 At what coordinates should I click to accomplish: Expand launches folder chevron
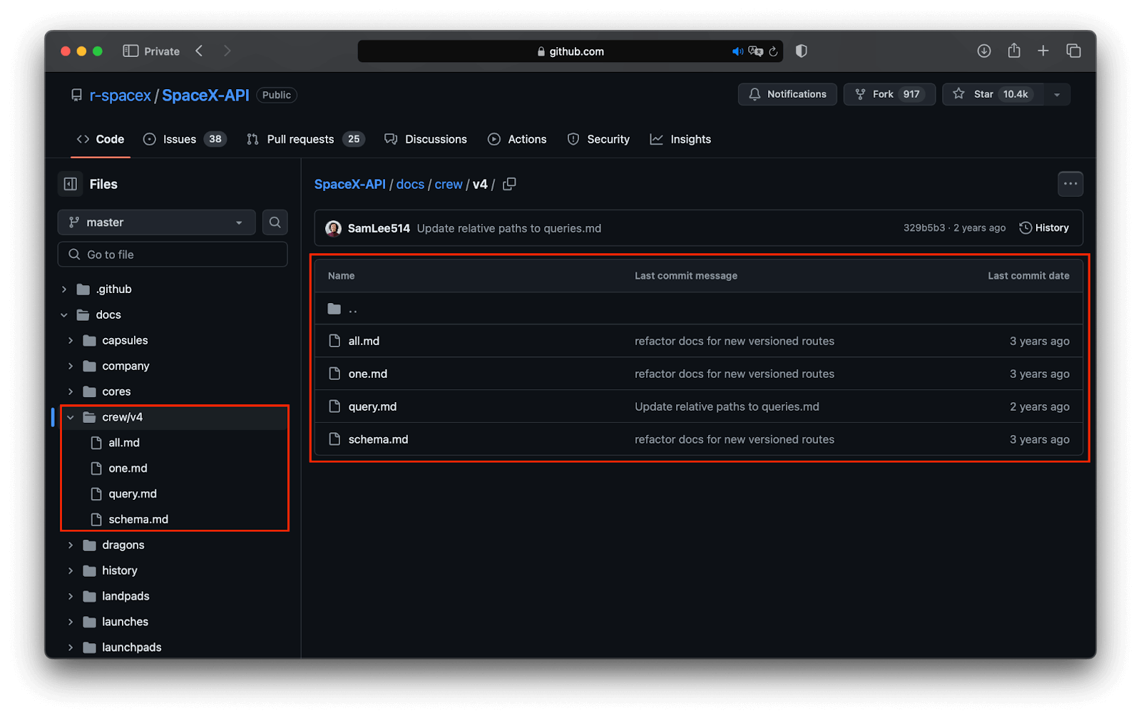pos(71,622)
